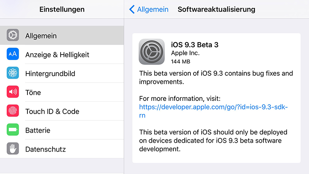Image resolution: width=309 pixels, height=174 pixels.
Task: Tap the Datenschutz hand icon
Action: 13,148
